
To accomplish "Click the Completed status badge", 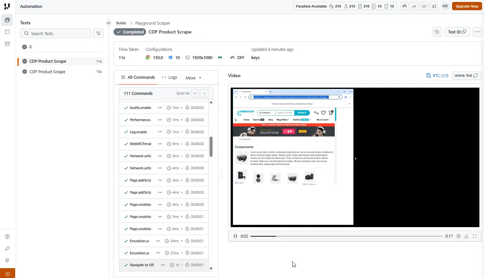I will pos(130,32).
